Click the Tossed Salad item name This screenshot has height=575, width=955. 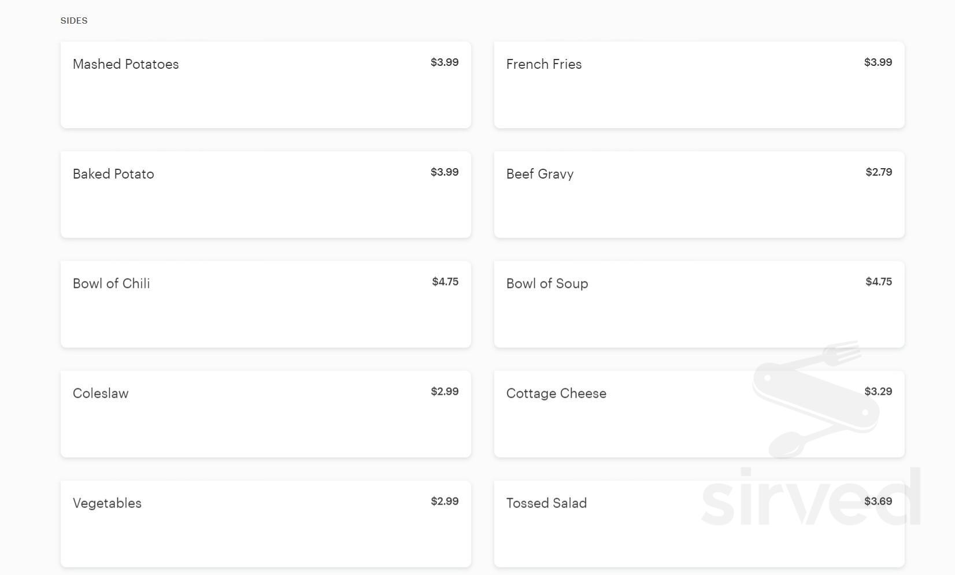(546, 503)
